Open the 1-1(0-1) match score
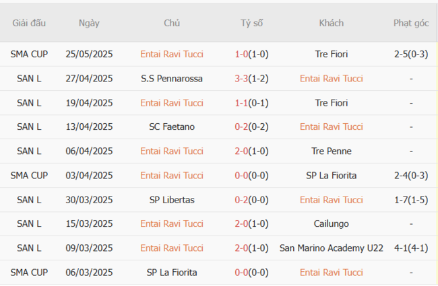This screenshot has height=286, width=438. (x=251, y=103)
